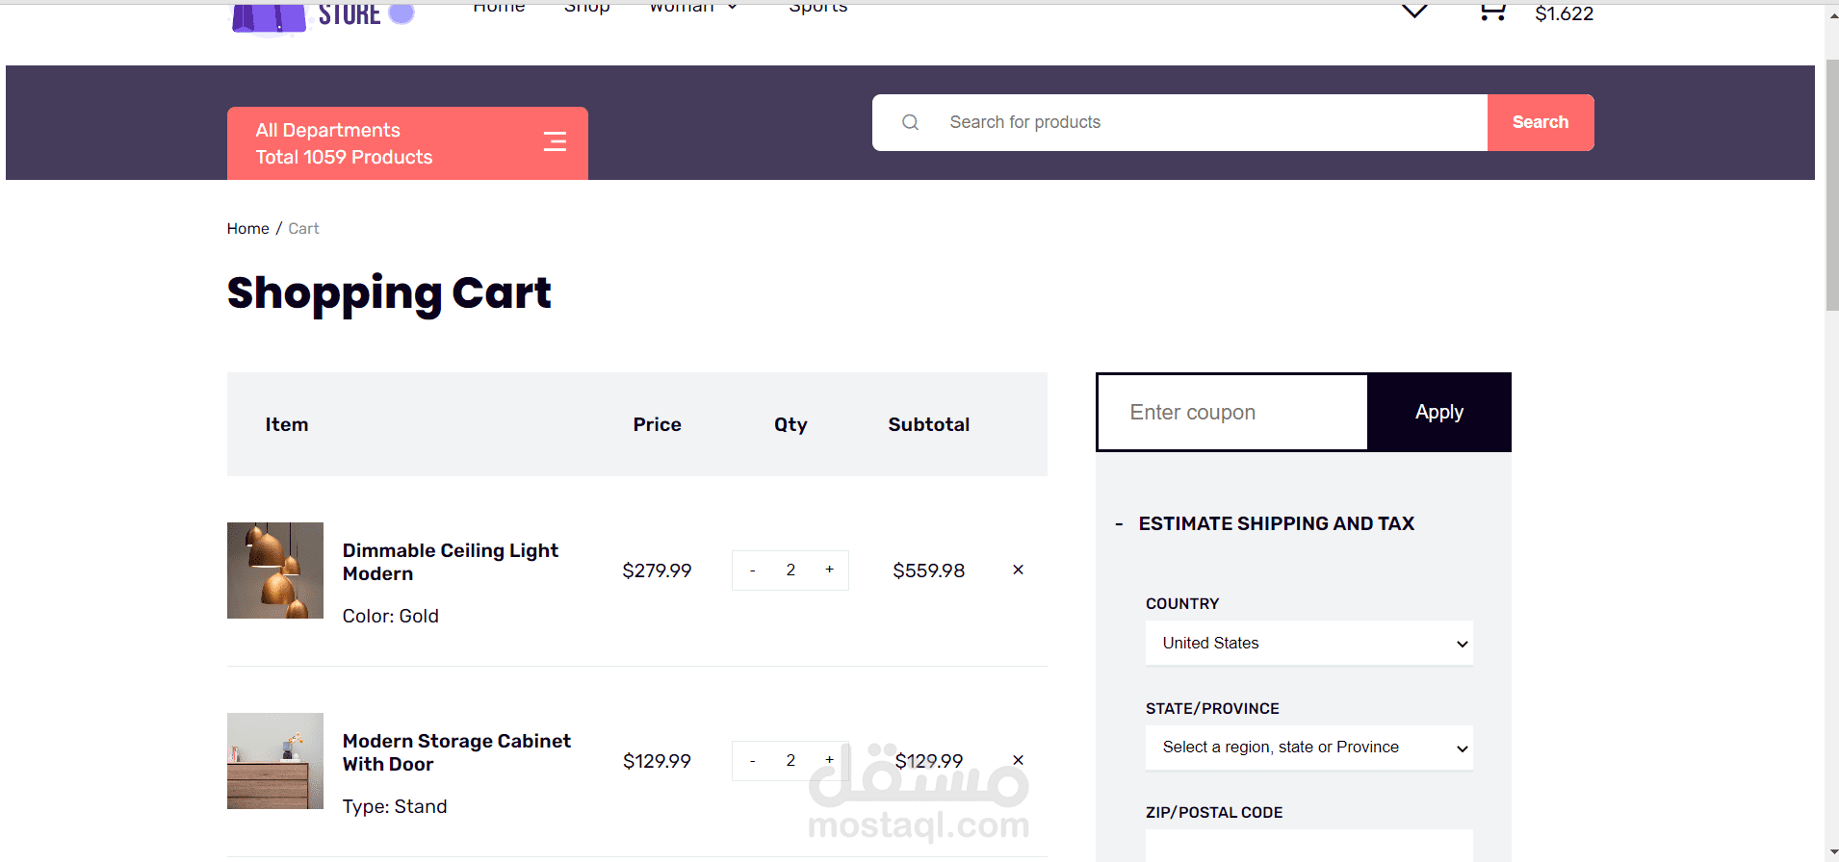Viewport: 1839px width, 862px height.
Task: Collapse Estimate Shipping and Tax section
Action: tap(1119, 524)
